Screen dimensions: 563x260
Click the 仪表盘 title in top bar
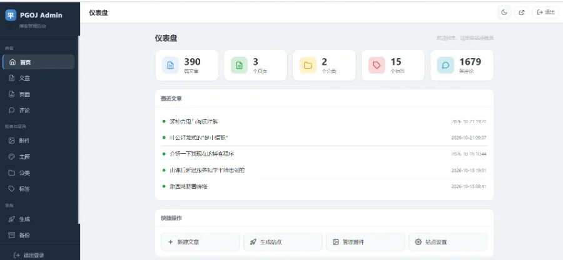coord(98,13)
